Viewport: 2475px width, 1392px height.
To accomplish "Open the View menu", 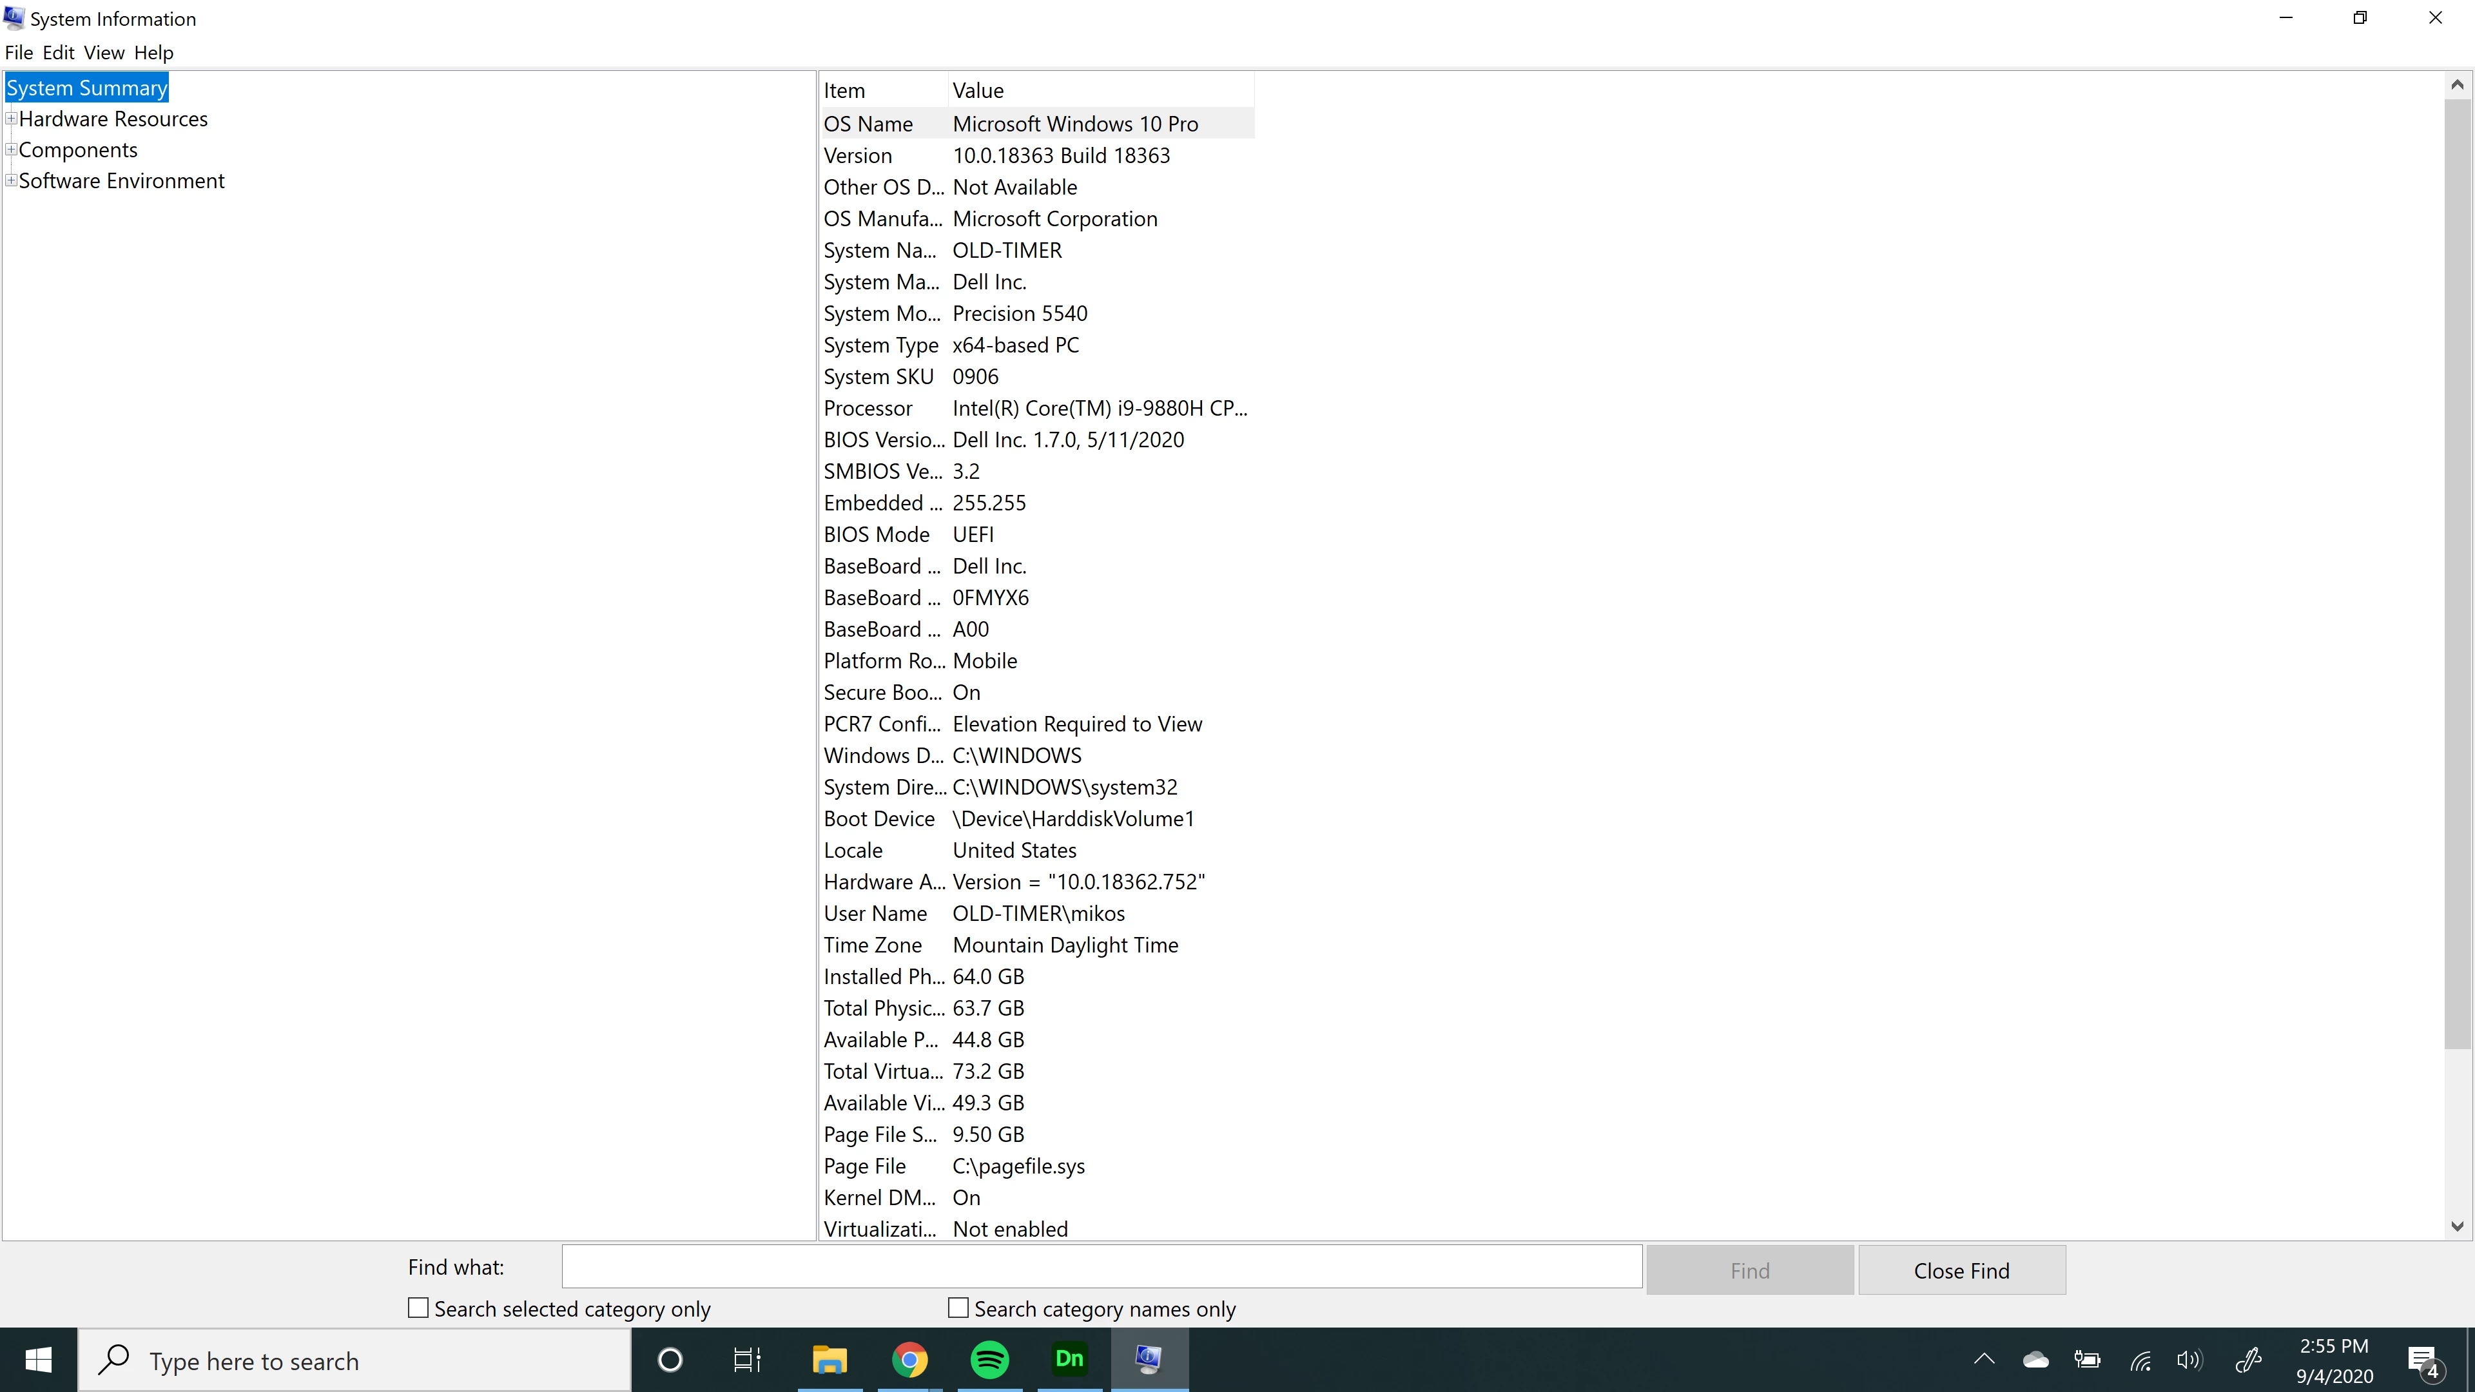I will [104, 53].
